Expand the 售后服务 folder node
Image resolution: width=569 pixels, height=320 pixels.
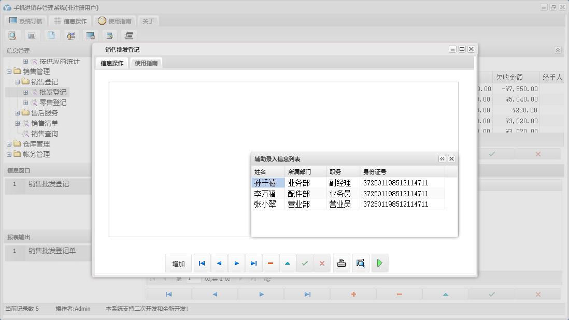click(x=18, y=113)
